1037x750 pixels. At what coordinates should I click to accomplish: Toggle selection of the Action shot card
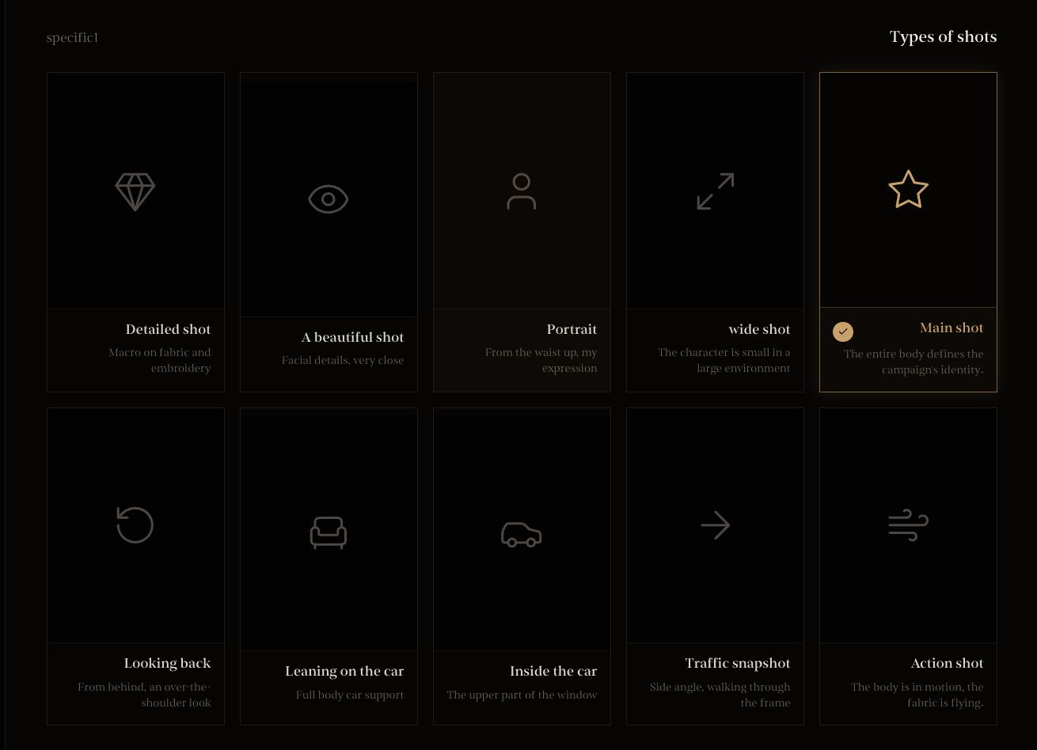pyautogui.click(x=908, y=566)
